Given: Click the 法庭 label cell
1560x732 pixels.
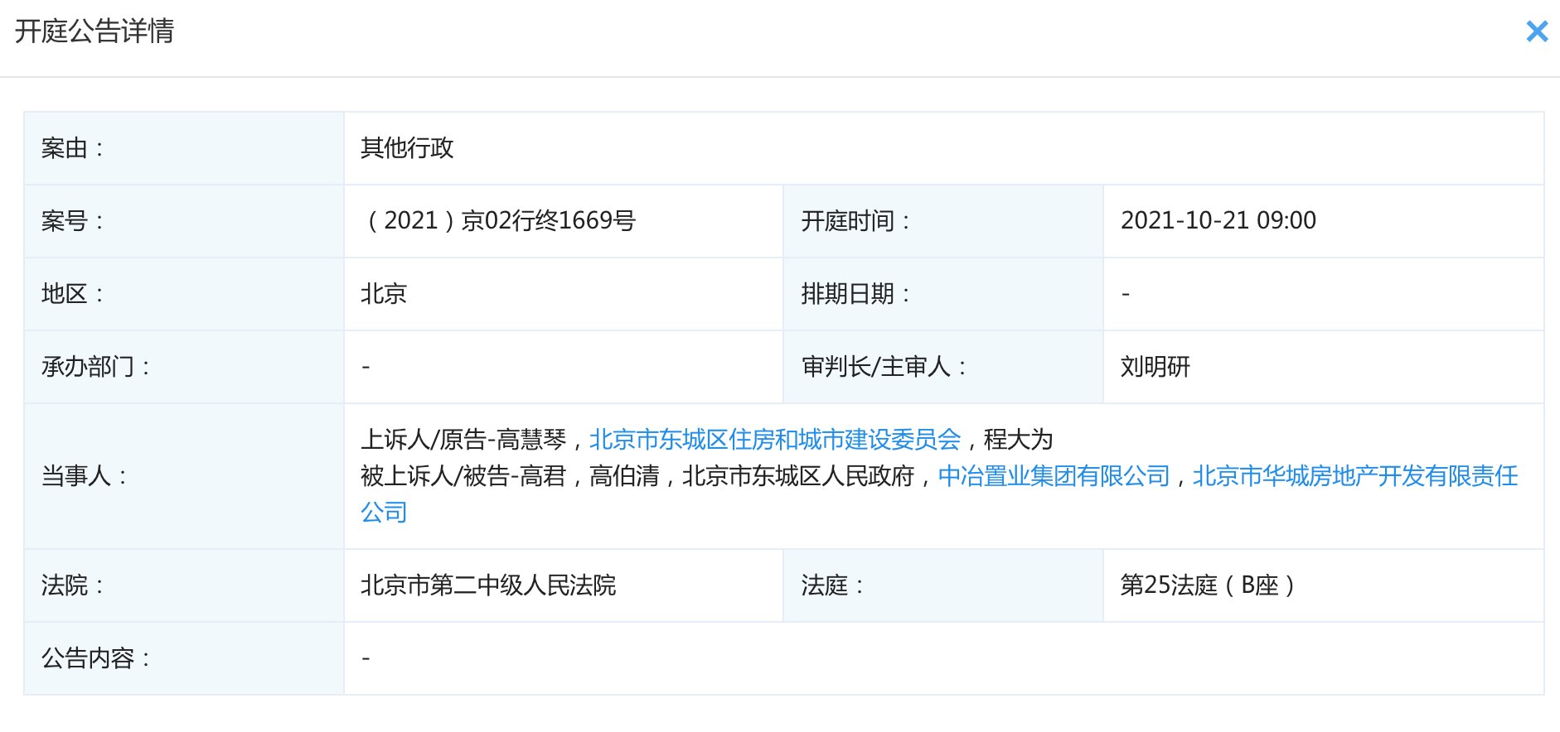Looking at the screenshot, I should (943, 585).
